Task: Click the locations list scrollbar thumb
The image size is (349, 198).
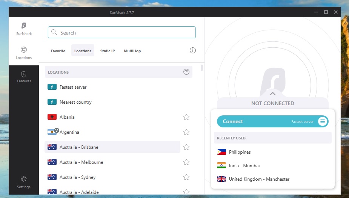Action: pyautogui.click(x=202, y=68)
